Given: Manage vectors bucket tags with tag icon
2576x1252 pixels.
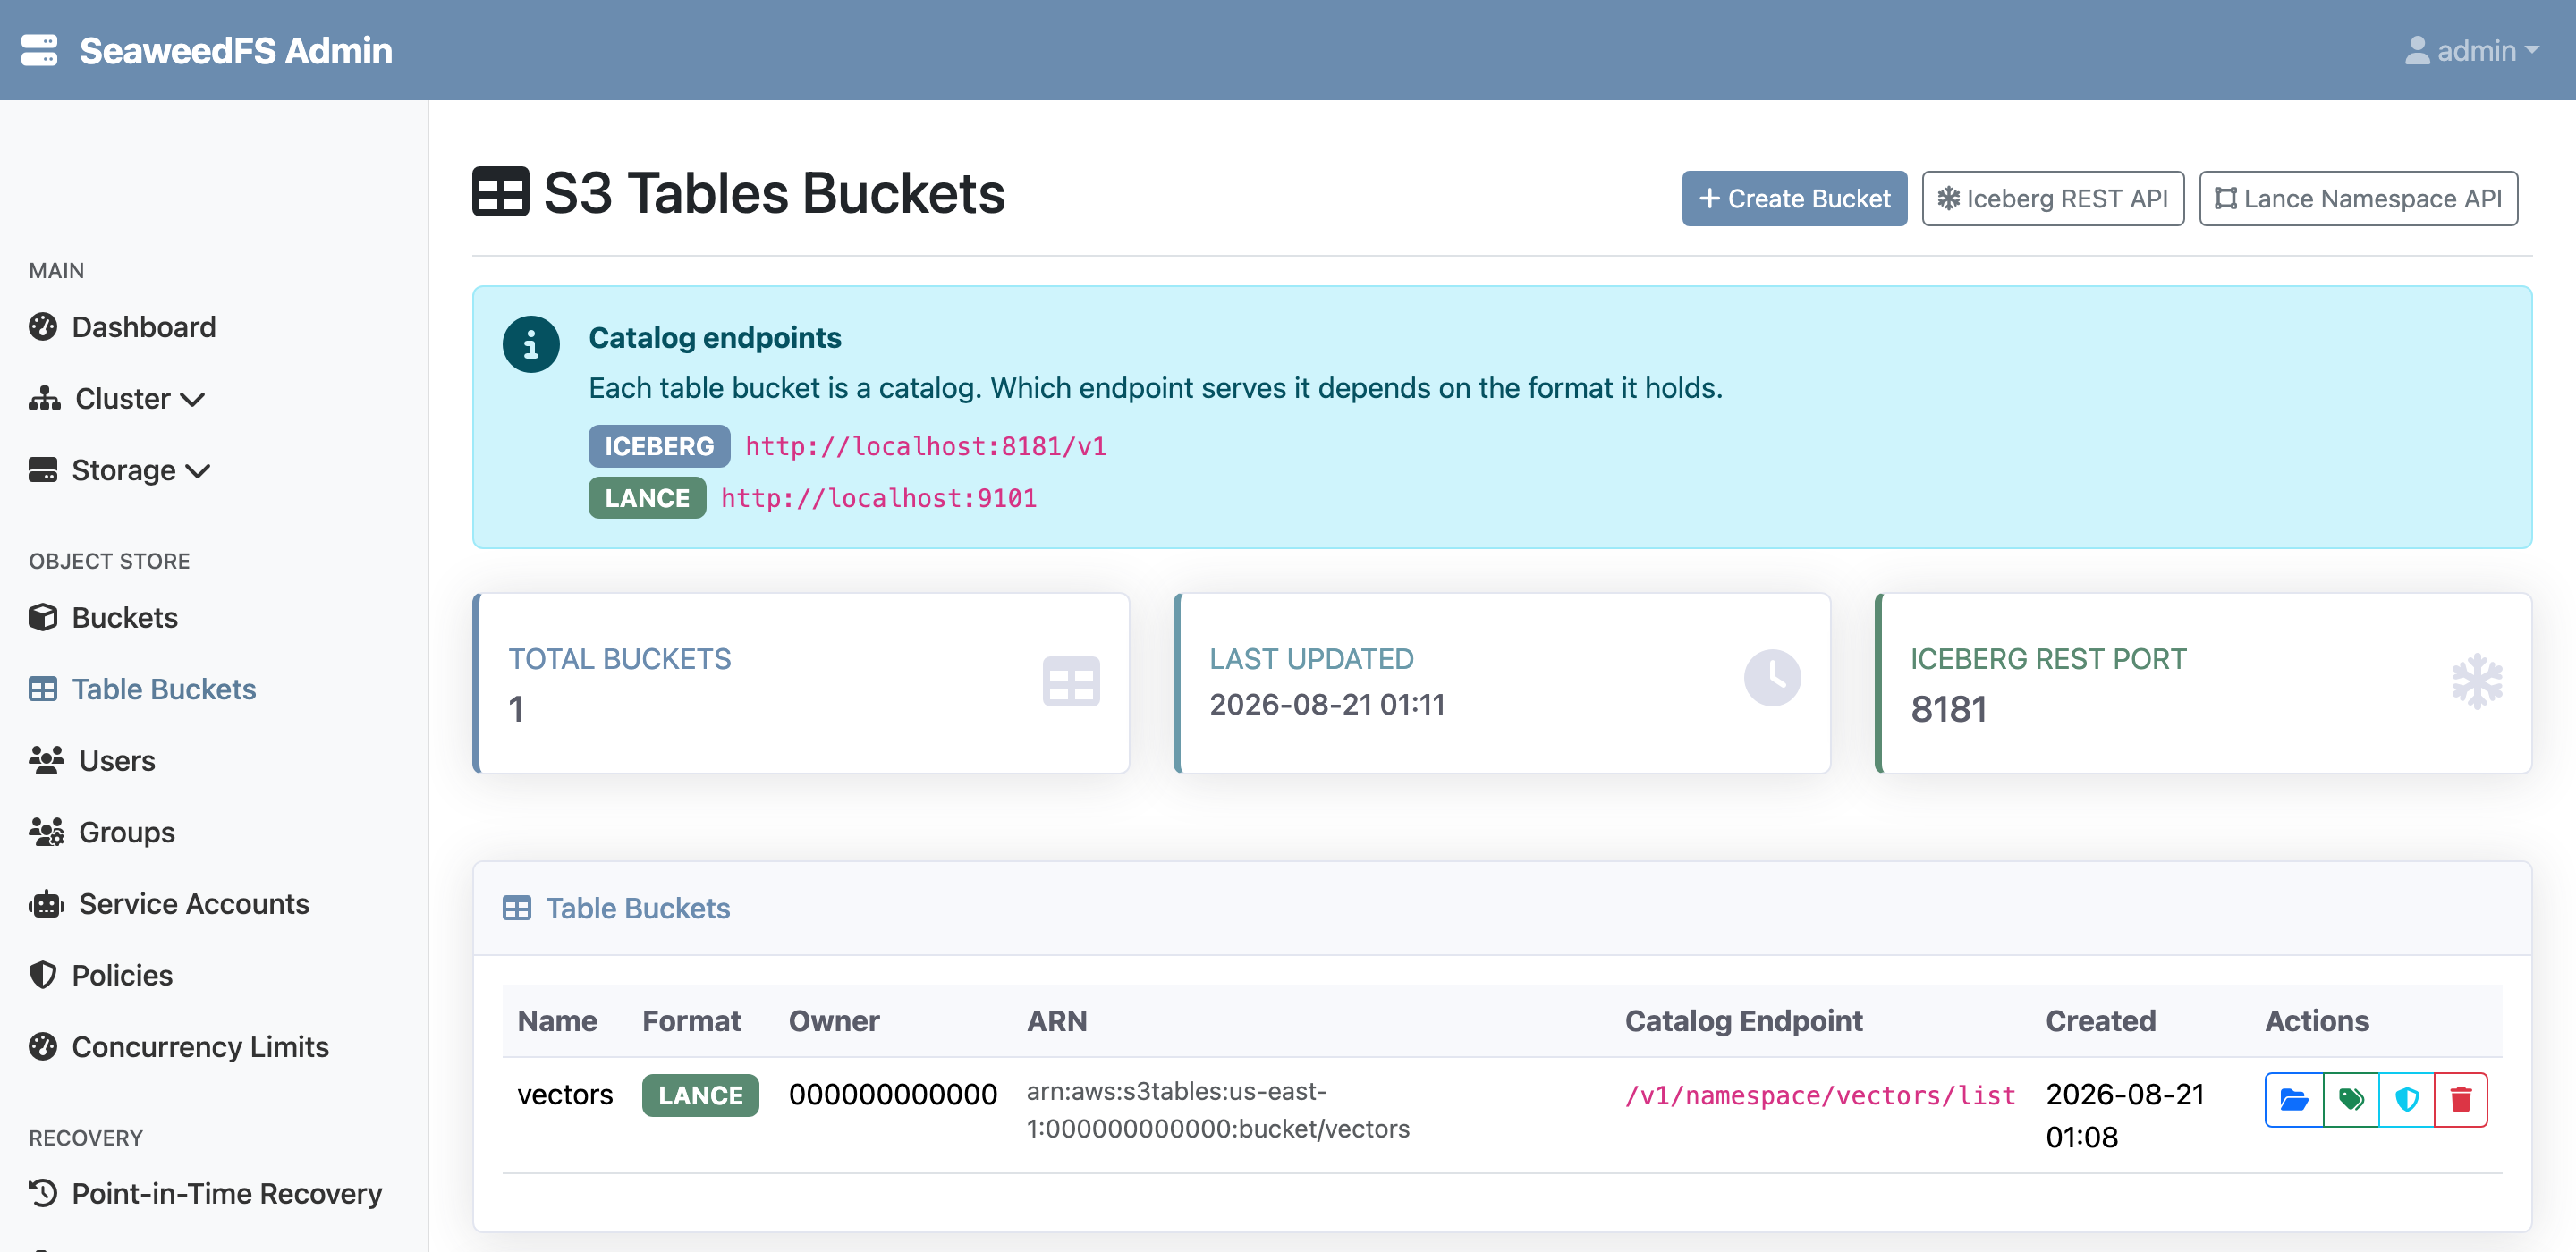Looking at the screenshot, I should pos(2351,1100).
